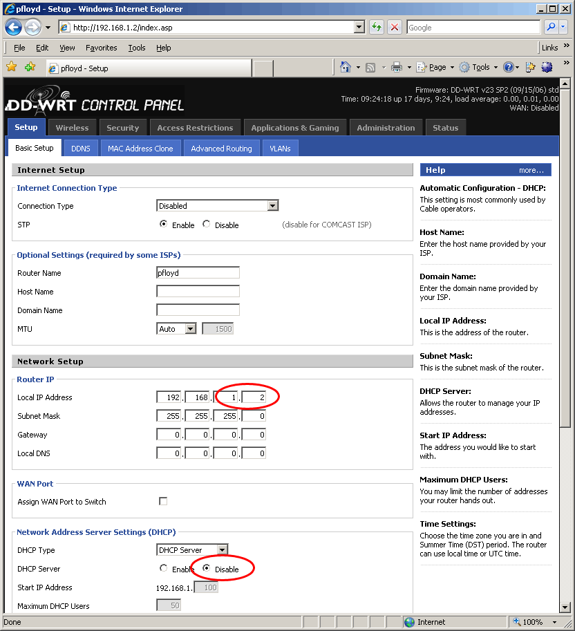Open the Administration tab
The image size is (575, 631).
[x=386, y=128]
